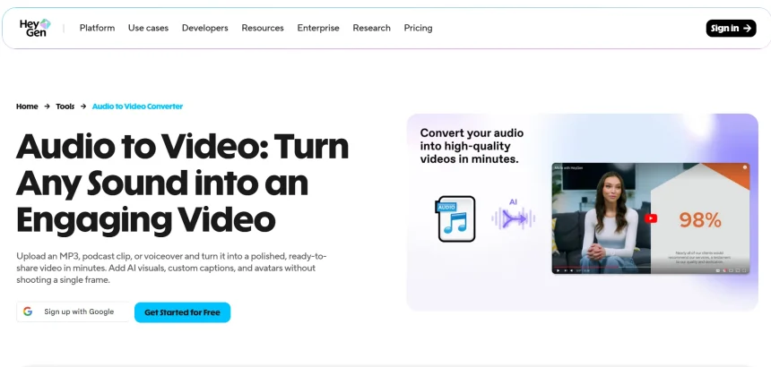Open the Research nav item
The height and width of the screenshot is (367, 771).
371,28
